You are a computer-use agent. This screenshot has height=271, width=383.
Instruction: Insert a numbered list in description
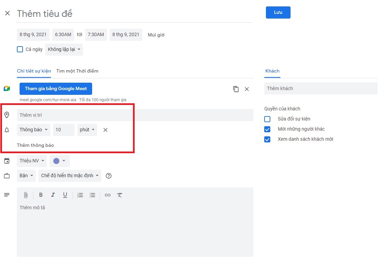coord(80,195)
